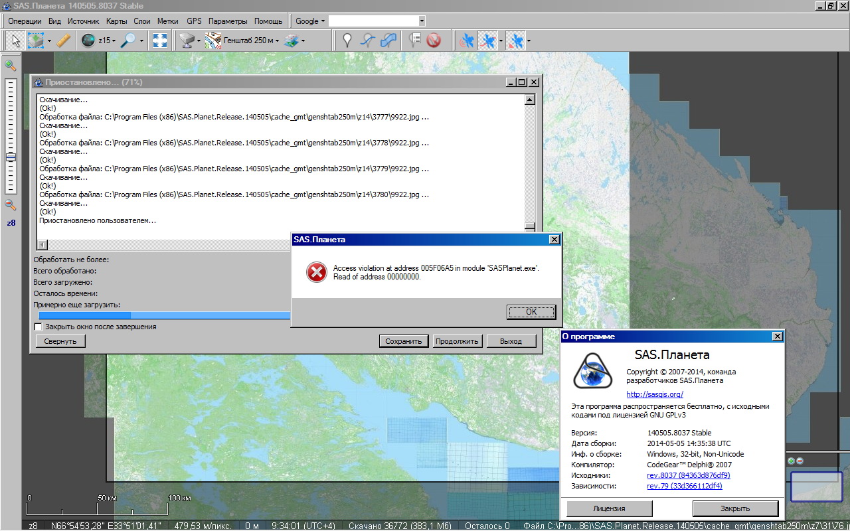This screenshot has width=850, height=531.
Task: Open the sasgis.org website link
Action: coord(654,394)
